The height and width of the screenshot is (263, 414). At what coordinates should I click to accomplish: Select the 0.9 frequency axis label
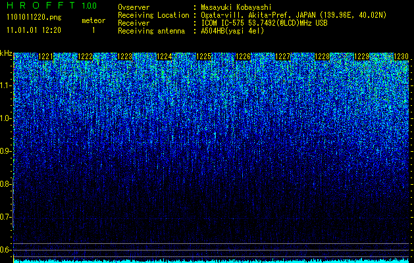coord(6,151)
